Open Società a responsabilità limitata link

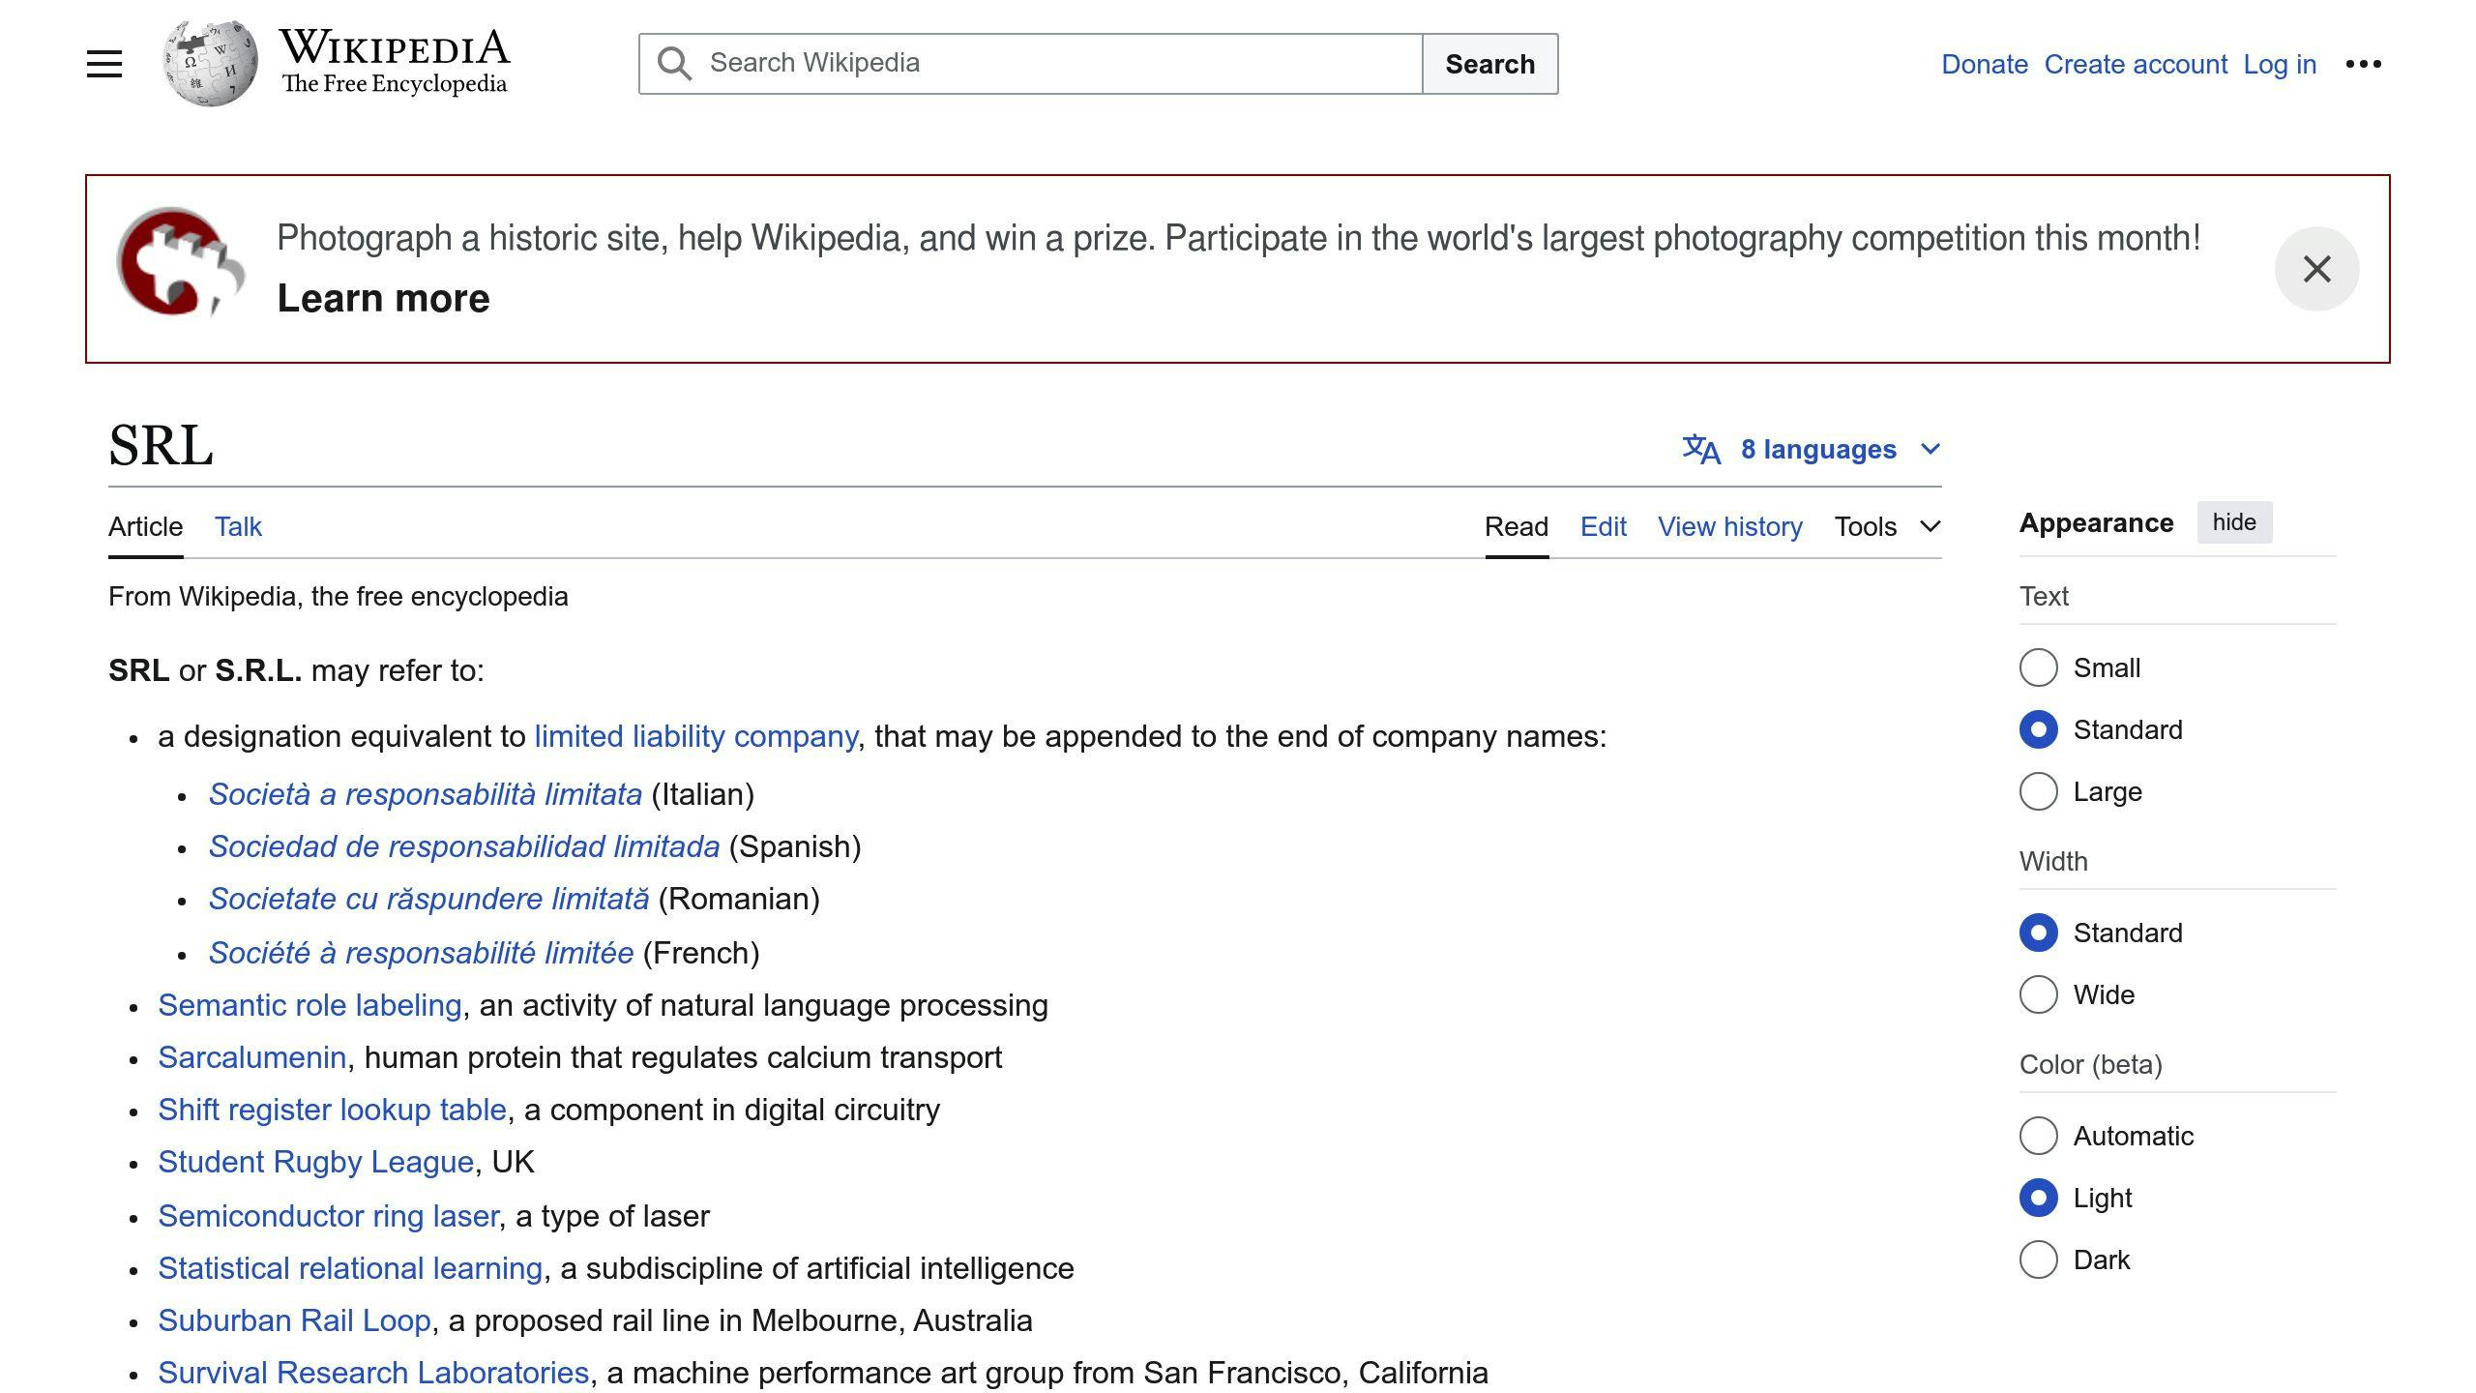click(426, 794)
